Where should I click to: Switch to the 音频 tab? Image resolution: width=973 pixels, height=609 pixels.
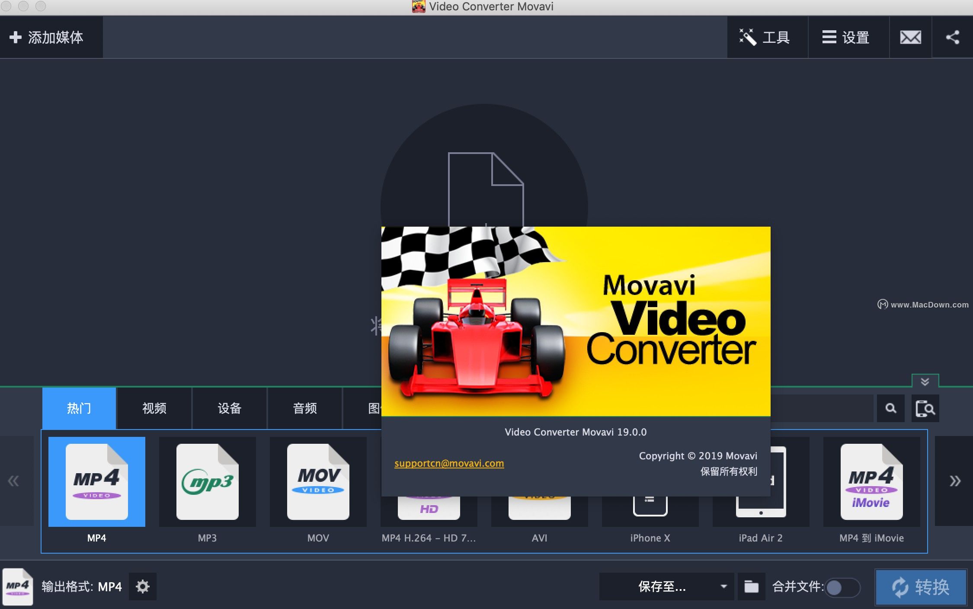pos(305,408)
